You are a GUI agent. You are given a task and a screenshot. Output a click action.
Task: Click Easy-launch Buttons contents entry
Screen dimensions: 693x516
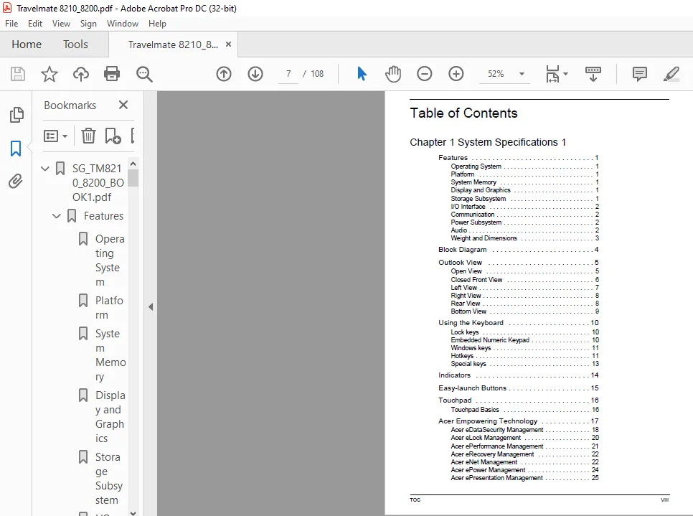518,388
